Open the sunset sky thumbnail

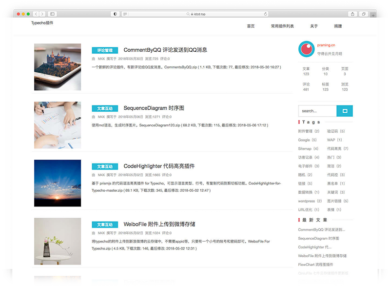click(58, 183)
